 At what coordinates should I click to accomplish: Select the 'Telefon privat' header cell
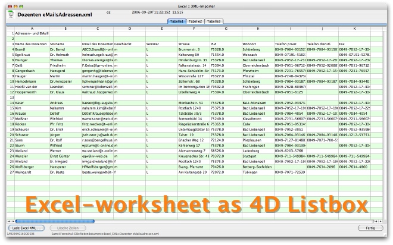(x=290, y=44)
